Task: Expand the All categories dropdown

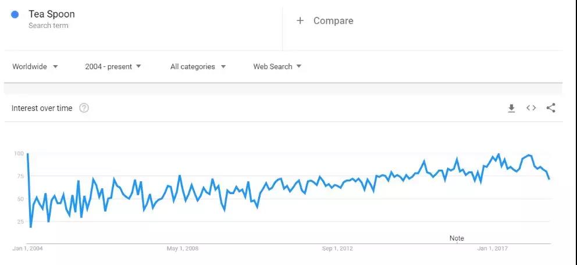Action: coord(198,67)
